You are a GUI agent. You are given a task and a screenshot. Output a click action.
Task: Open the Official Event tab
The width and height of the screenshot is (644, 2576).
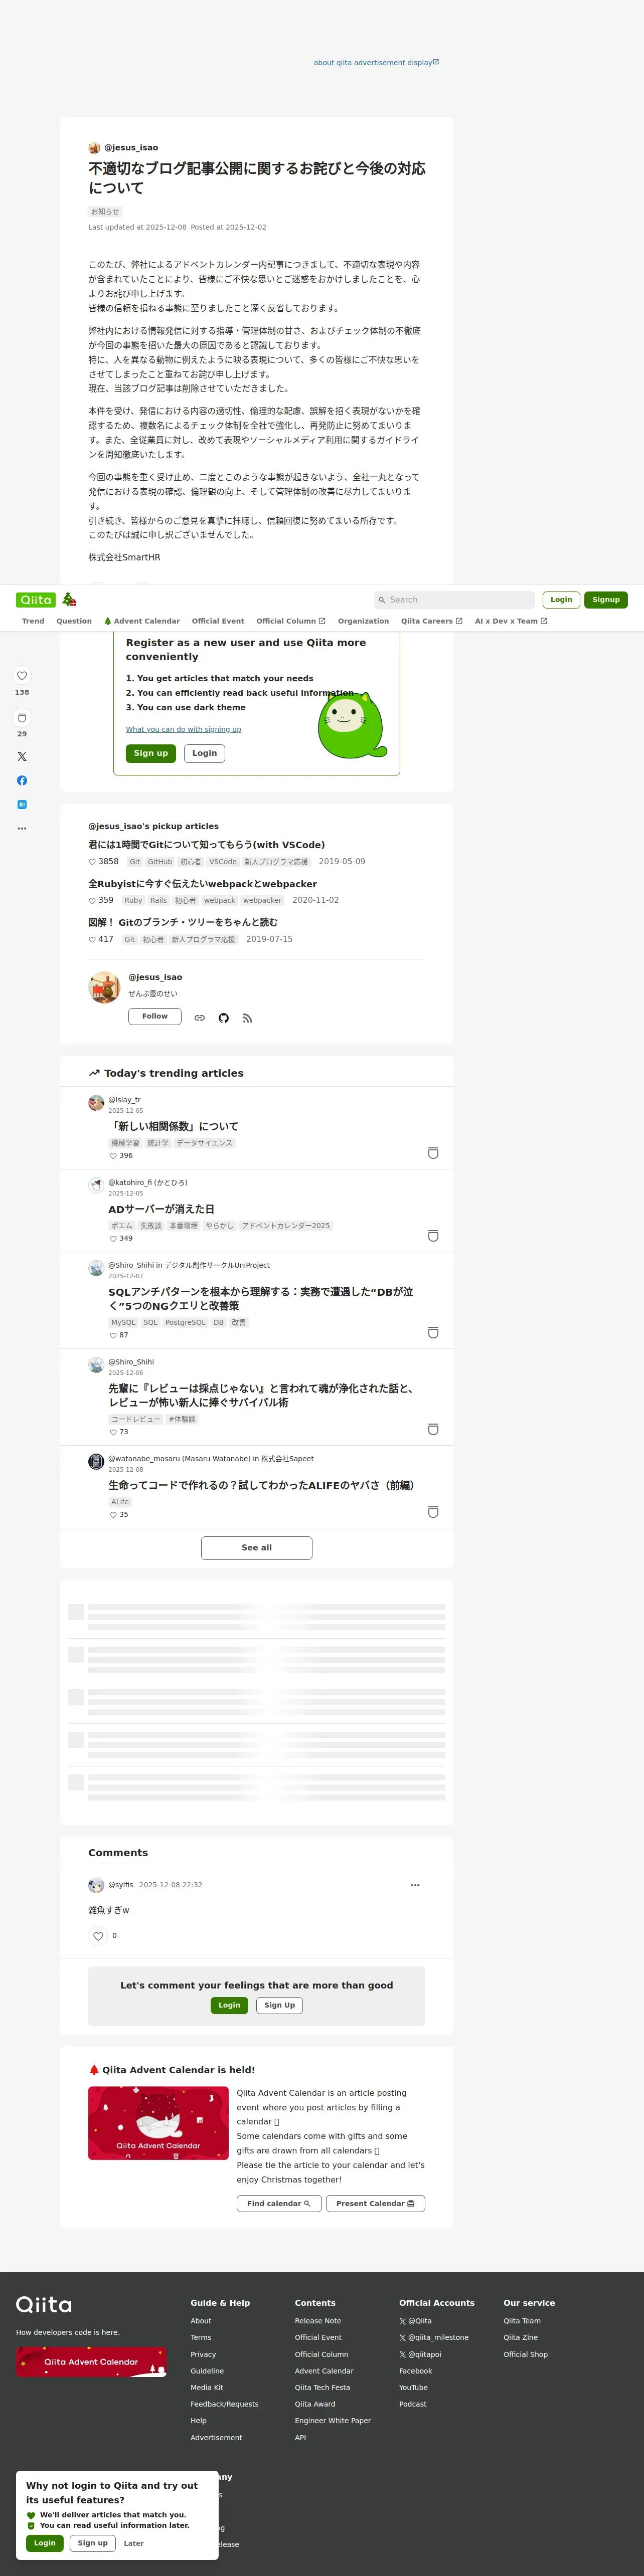click(218, 621)
